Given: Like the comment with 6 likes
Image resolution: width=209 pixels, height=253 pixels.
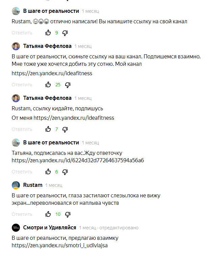Looking at the screenshot, I should 48,172.
